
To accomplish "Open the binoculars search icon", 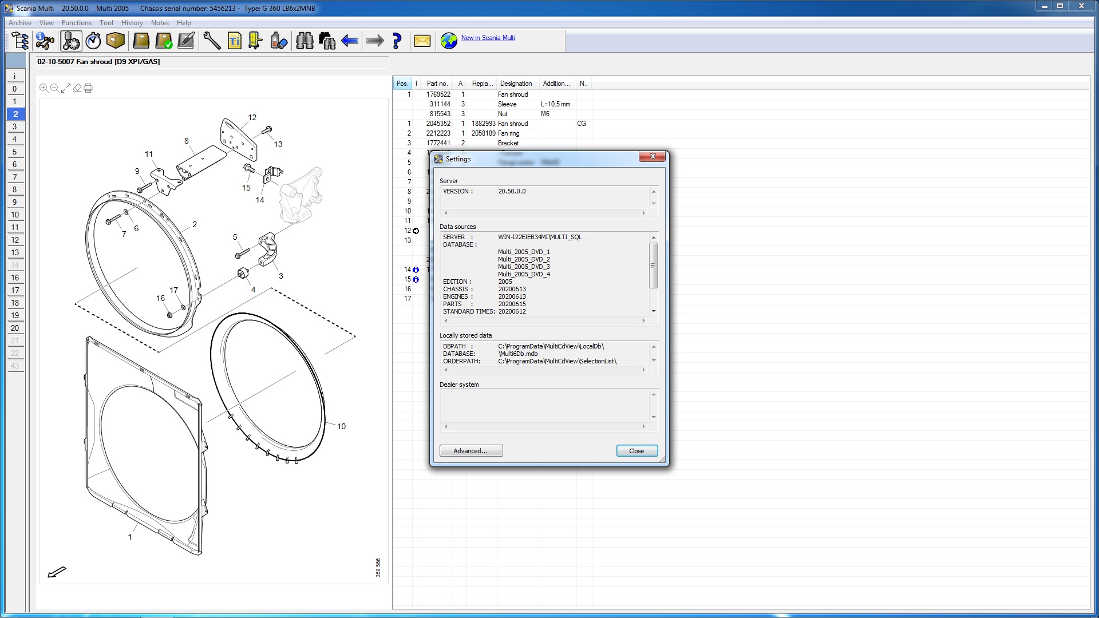I will (305, 41).
